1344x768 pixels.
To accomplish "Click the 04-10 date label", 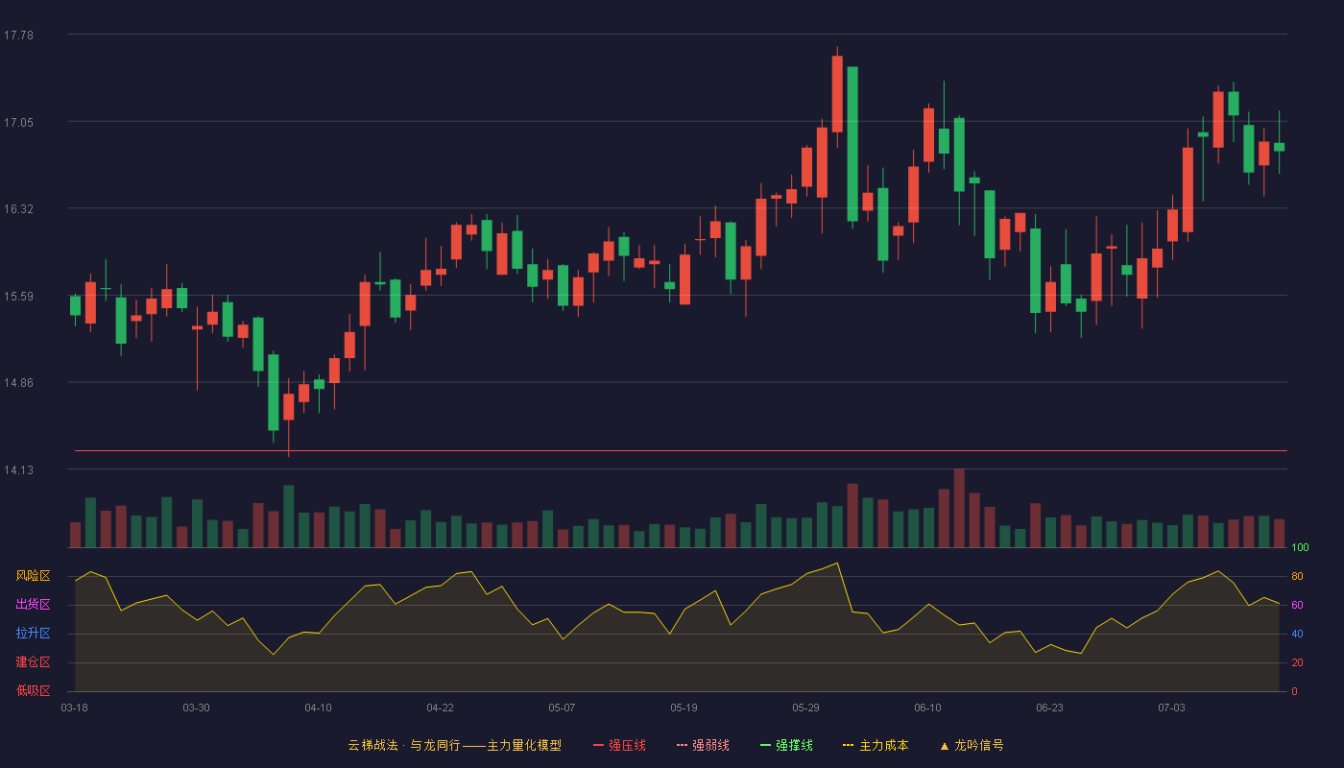I will pyautogui.click(x=318, y=708).
